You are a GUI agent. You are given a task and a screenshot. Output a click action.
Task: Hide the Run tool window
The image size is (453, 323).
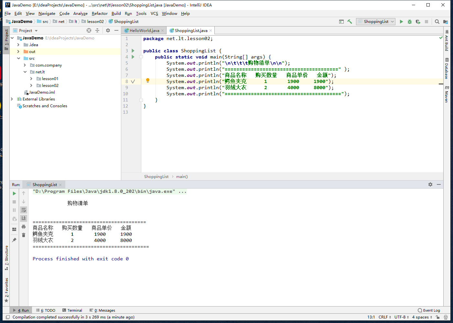(x=439, y=184)
